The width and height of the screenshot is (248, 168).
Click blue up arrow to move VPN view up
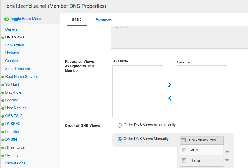point(227,151)
